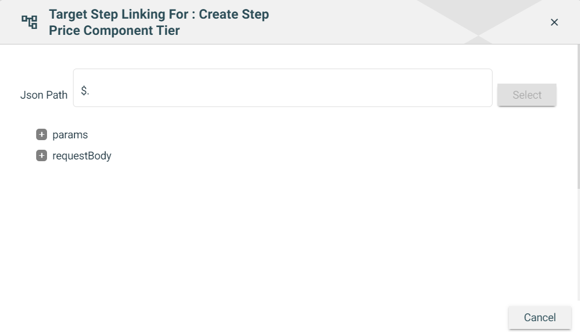This screenshot has height=332, width=580.
Task: Click the plus icon beside requestBody
Action: click(42, 156)
